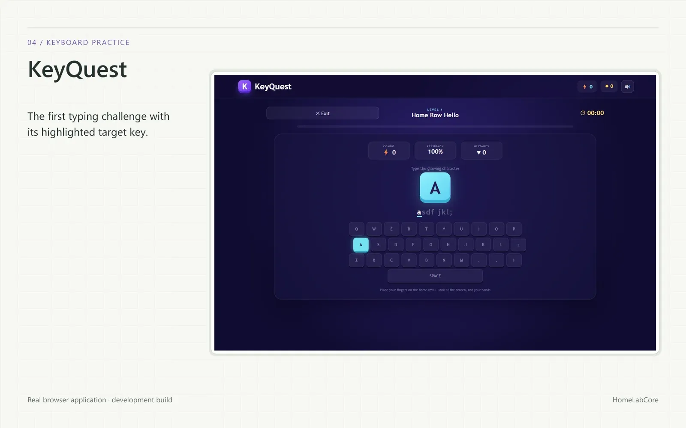Toggle the sound speaker button

pyautogui.click(x=627, y=86)
